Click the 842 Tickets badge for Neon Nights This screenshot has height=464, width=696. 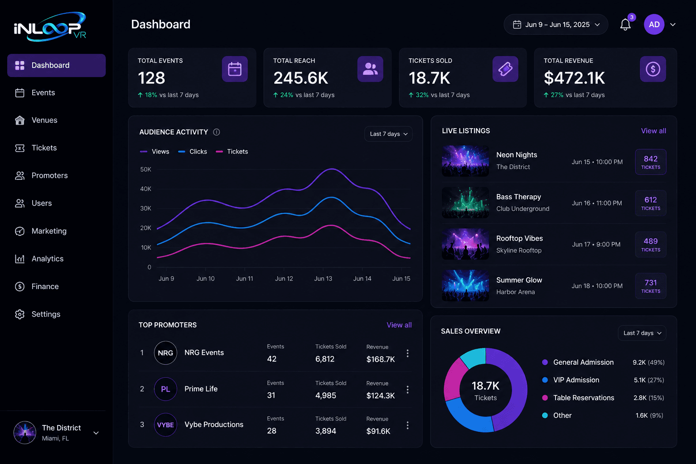point(651,162)
